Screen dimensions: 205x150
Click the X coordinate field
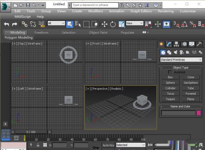(x=59, y=145)
